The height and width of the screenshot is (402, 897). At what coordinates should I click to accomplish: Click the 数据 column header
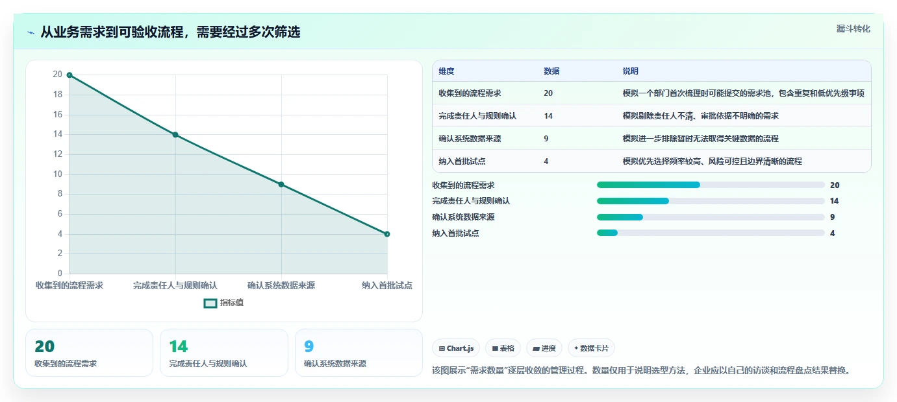(x=551, y=71)
